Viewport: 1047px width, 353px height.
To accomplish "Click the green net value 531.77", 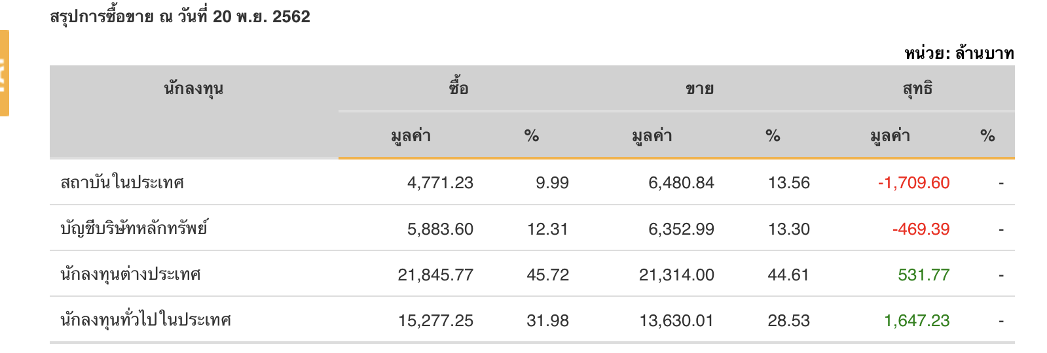I will click(x=923, y=275).
